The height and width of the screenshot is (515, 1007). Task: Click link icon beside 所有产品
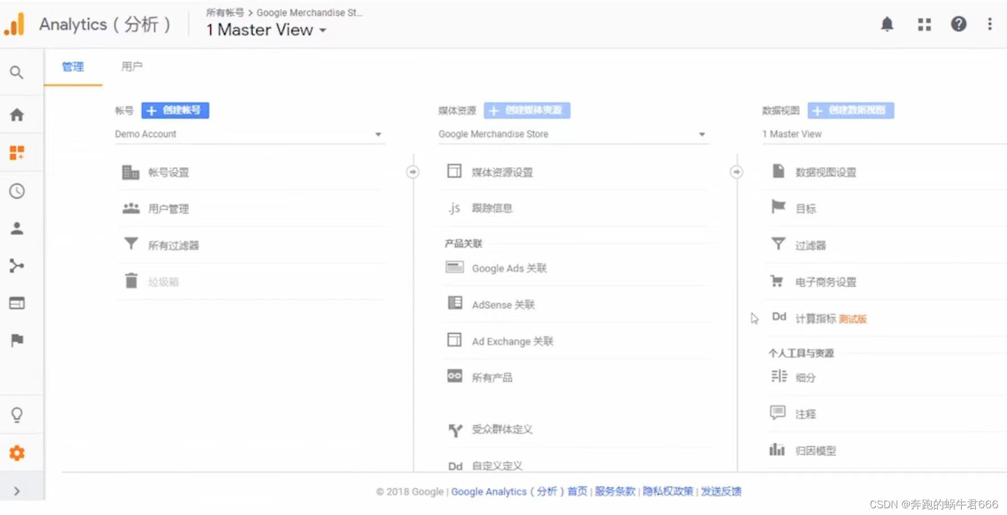point(455,376)
